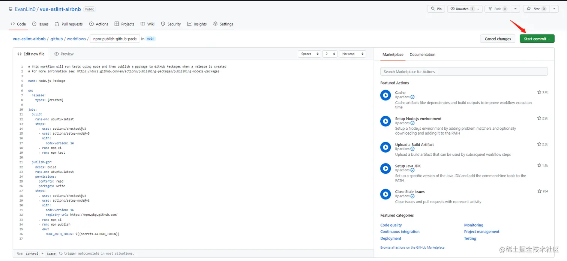567x261 pixels.
Task: Open the Actions tab
Action: point(99,24)
